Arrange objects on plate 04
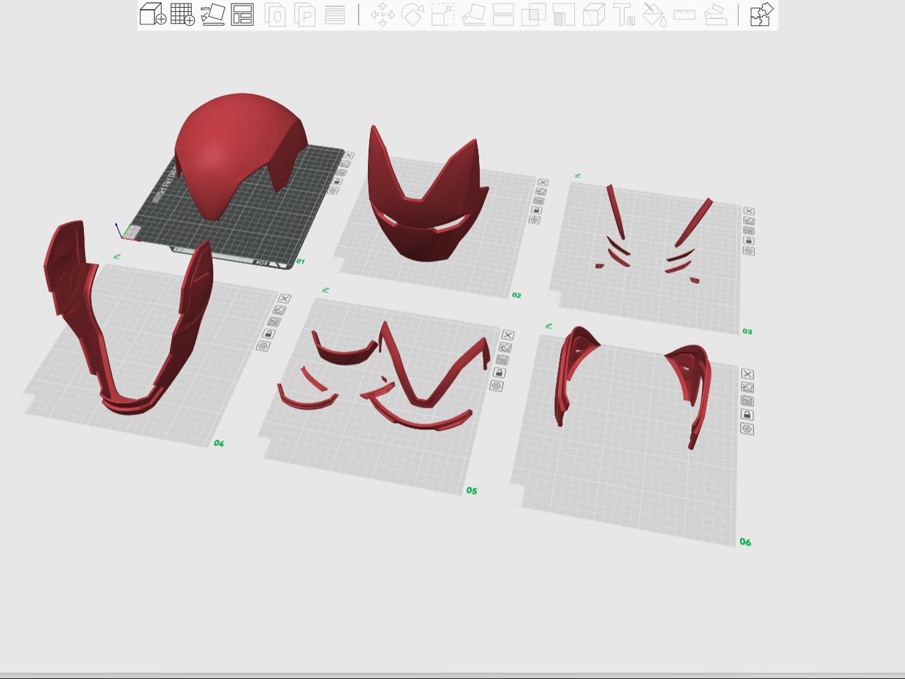The image size is (905, 679). tap(274, 322)
